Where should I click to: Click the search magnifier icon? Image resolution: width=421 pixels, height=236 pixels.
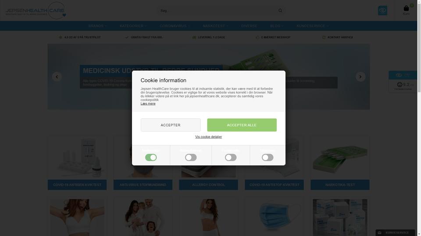coord(280,10)
